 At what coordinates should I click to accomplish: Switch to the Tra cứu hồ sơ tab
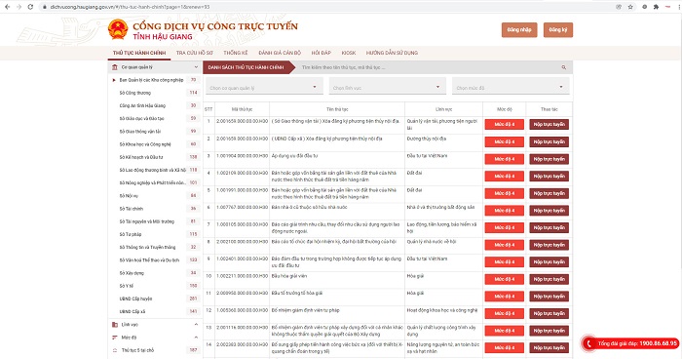(195, 53)
